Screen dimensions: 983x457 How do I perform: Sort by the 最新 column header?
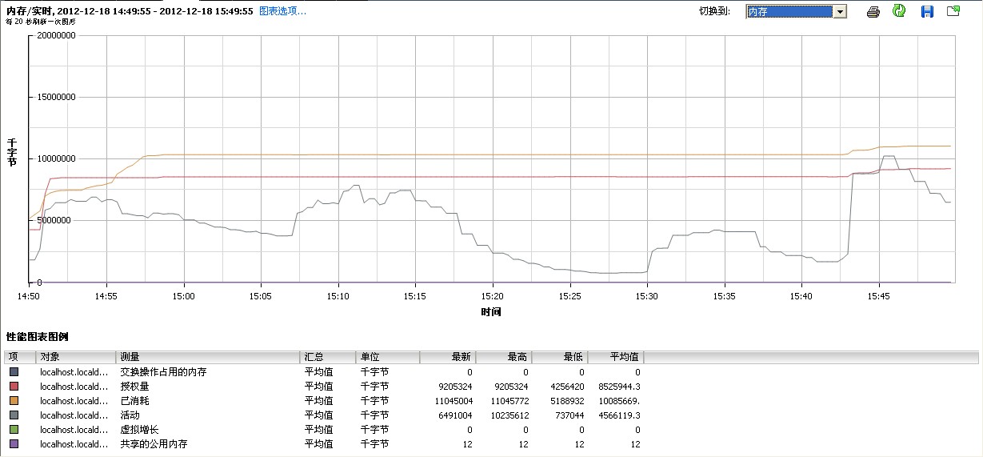tap(448, 357)
